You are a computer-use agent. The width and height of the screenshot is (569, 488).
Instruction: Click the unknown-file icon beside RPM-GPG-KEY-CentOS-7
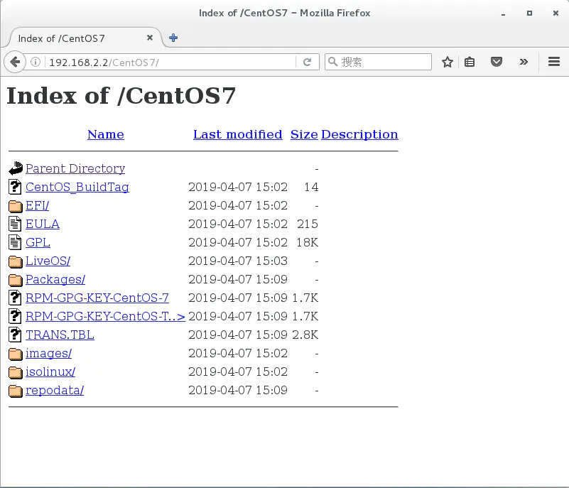point(15,297)
